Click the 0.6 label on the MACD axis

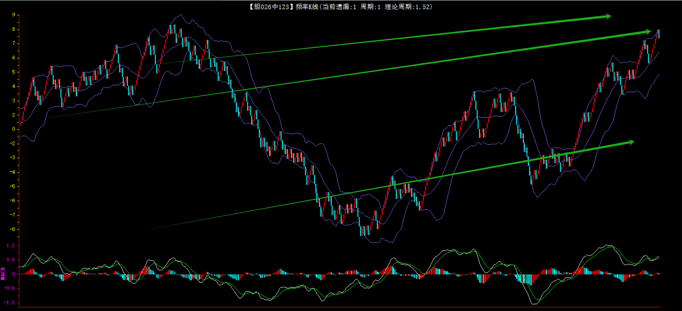(10, 260)
